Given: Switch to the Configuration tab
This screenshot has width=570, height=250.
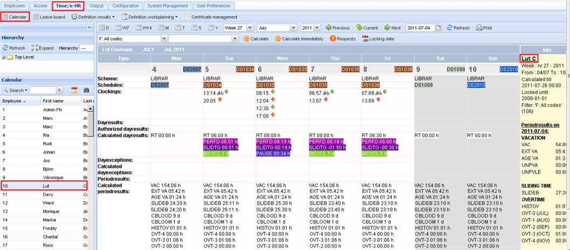Looking at the screenshot, I should (x=125, y=6).
